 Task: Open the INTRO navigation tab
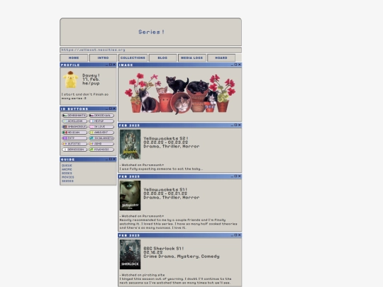[103, 58]
